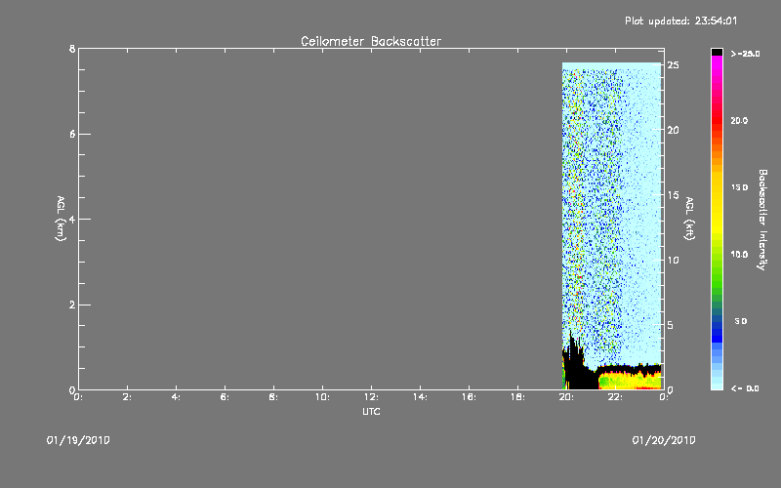Click the '>=25.0' colorbar top label

pyautogui.click(x=745, y=54)
